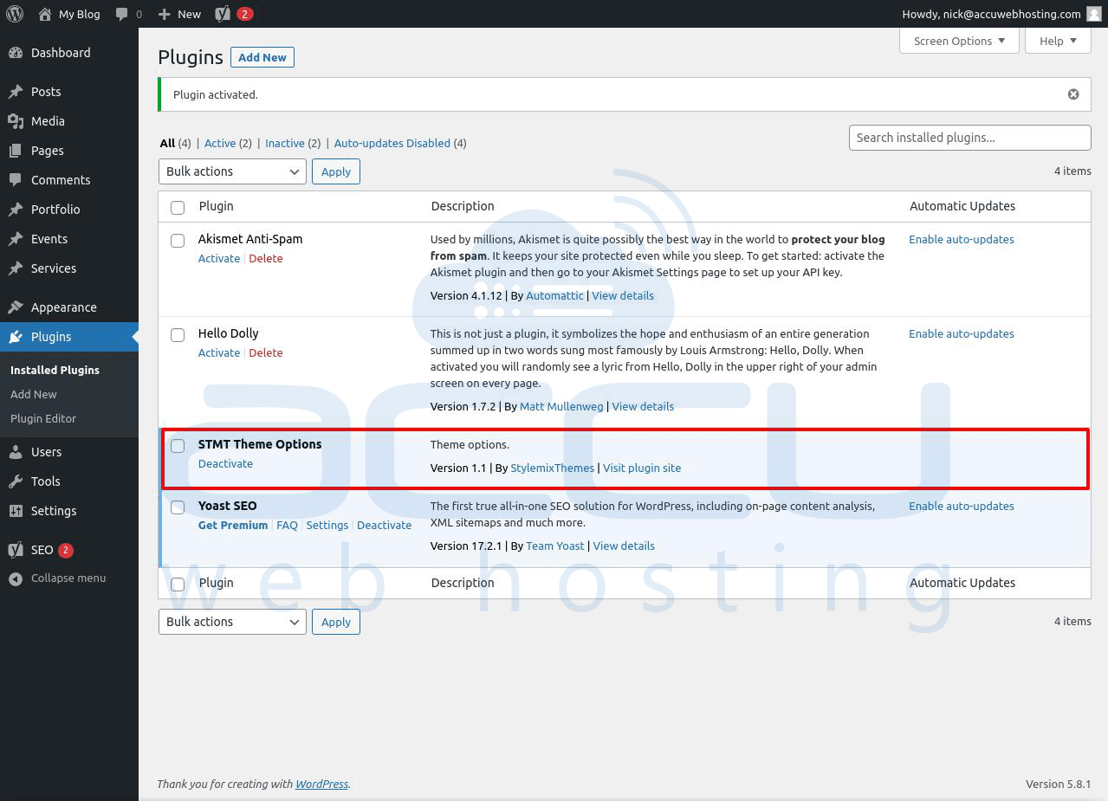
Task: Tick the select-all checkbox in table footer
Action: point(178,584)
